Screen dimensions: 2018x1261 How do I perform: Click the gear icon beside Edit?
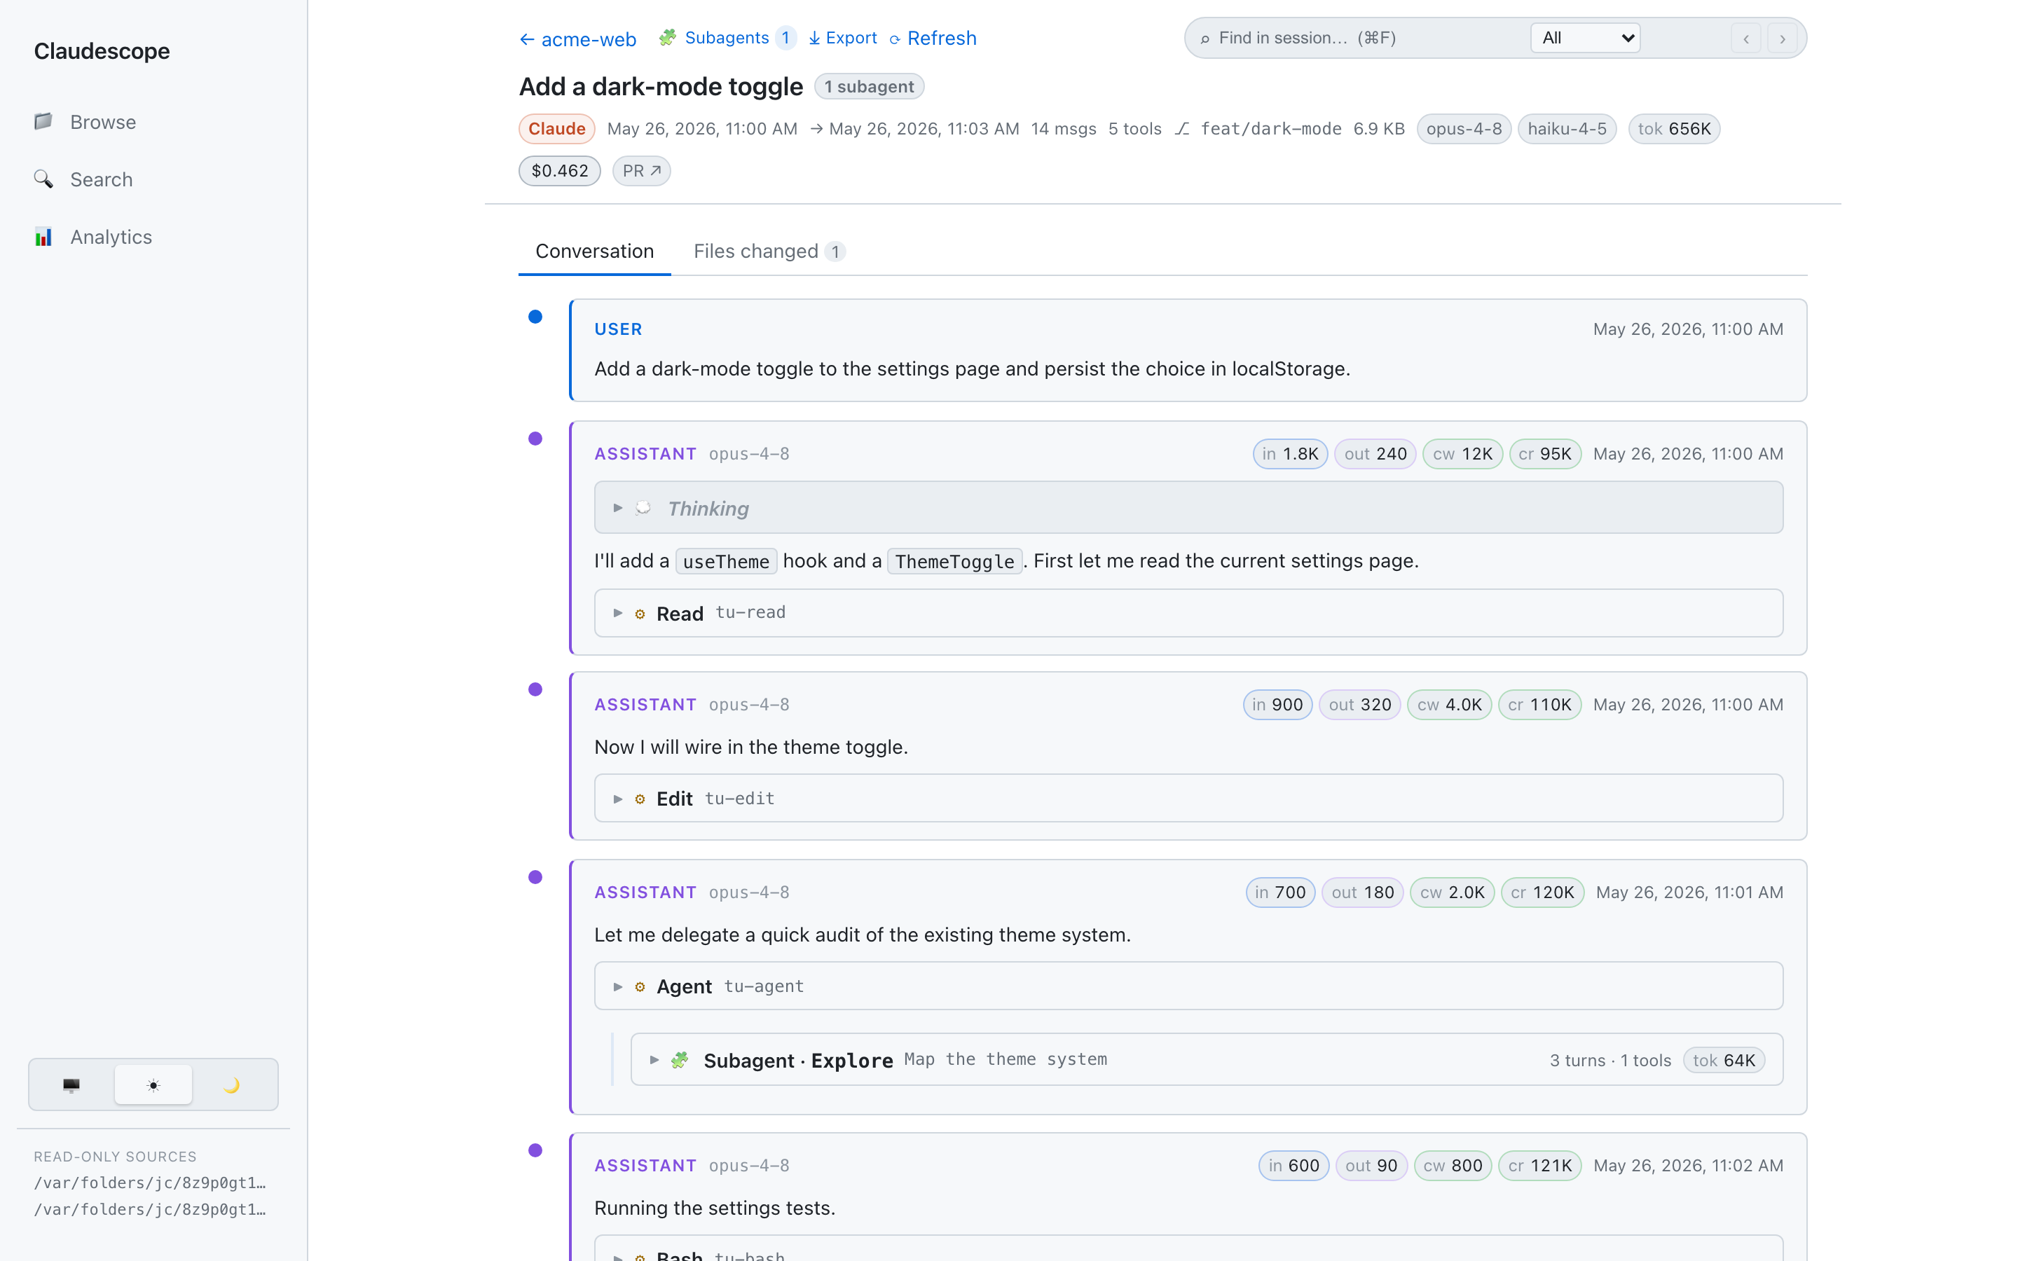[x=640, y=799]
